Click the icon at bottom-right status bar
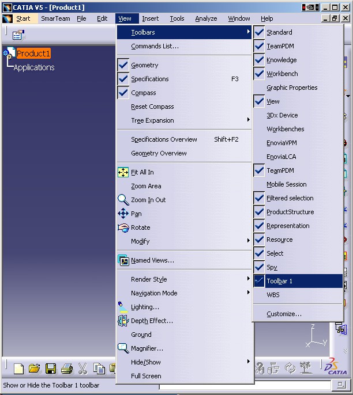This screenshot has height=395, width=353. click(x=341, y=385)
